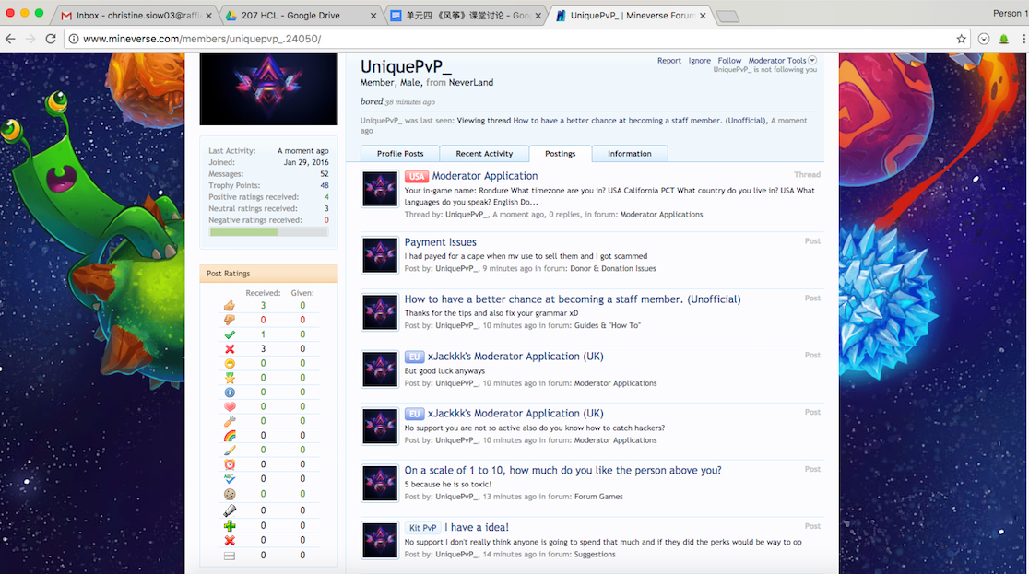Click the Report link
Screen dimensions: 1029x574
pyautogui.click(x=668, y=61)
